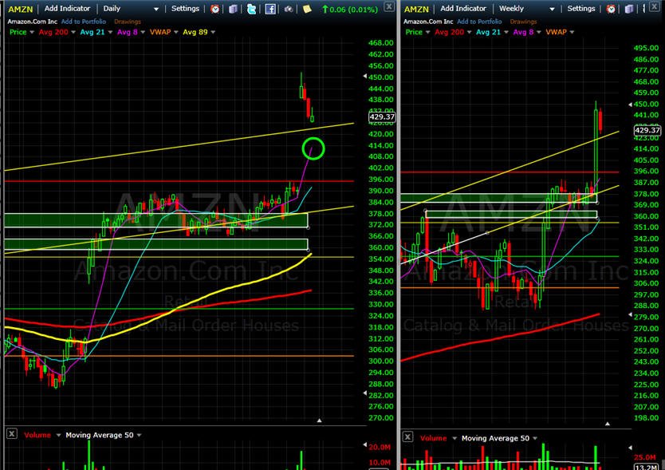Click Add Indicator in Daily chart
The image size is (665, 470).
(67, 9)
